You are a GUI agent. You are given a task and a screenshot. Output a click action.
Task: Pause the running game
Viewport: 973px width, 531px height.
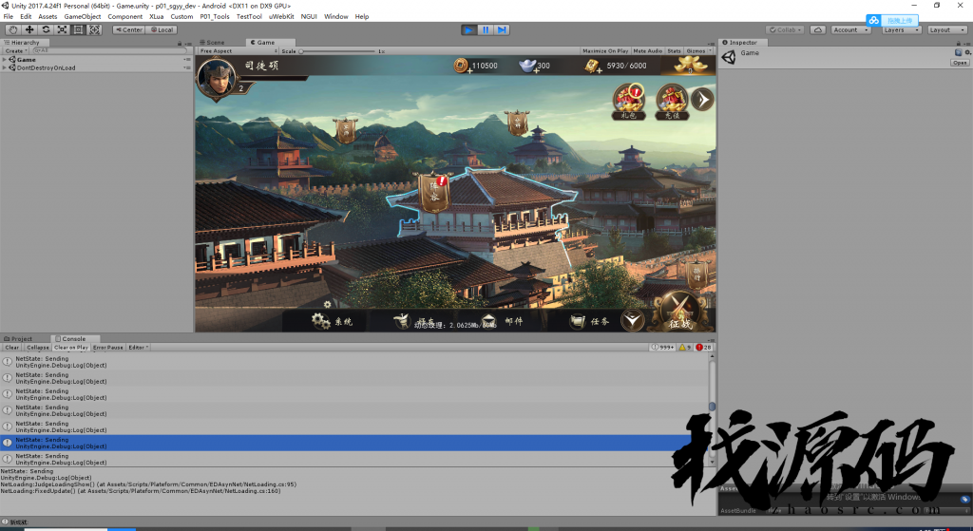tap(486, 29)
